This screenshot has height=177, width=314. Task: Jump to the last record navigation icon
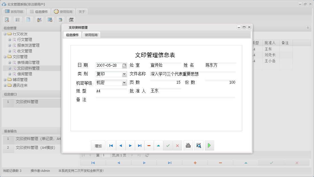point(140,145)
